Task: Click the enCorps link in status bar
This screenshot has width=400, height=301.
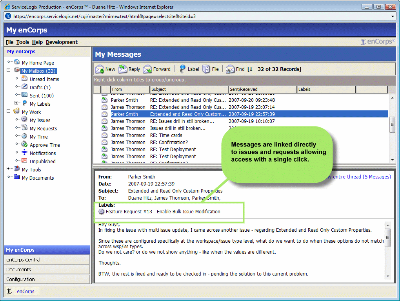Action: click(25, 291)
